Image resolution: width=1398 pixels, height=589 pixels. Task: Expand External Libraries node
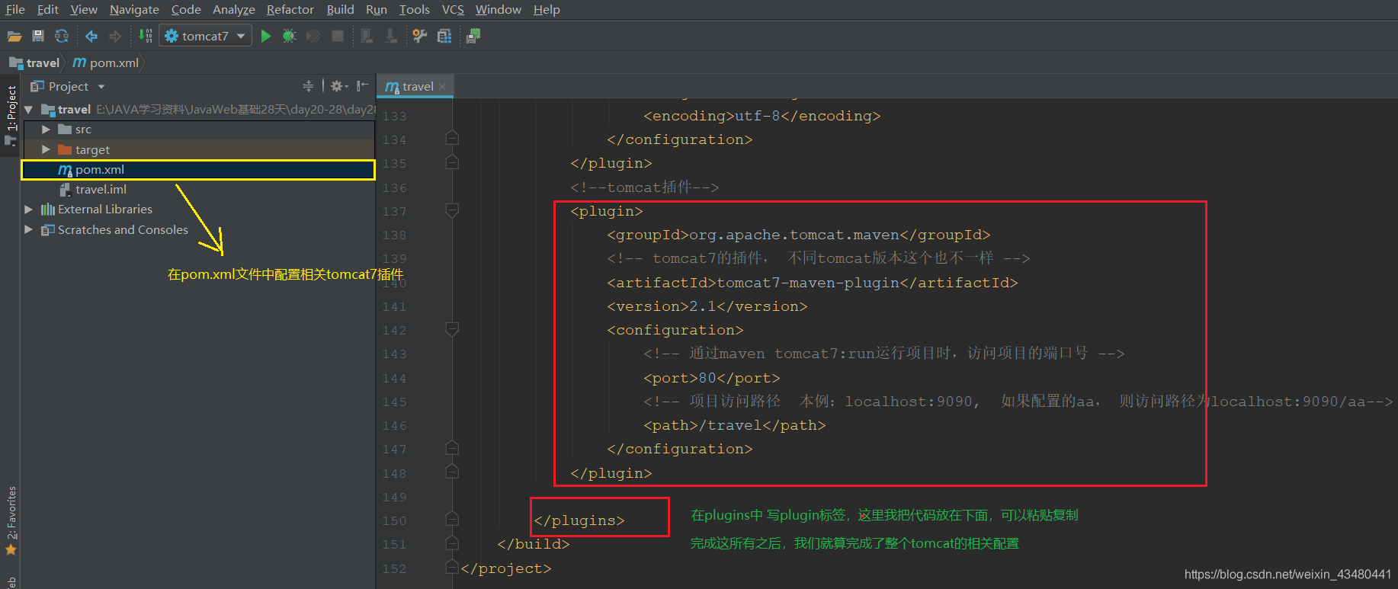[x=29, y=209]
